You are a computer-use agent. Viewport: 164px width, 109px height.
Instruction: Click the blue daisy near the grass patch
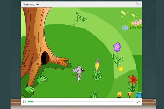pyautogui.click(x=125, y=28)
